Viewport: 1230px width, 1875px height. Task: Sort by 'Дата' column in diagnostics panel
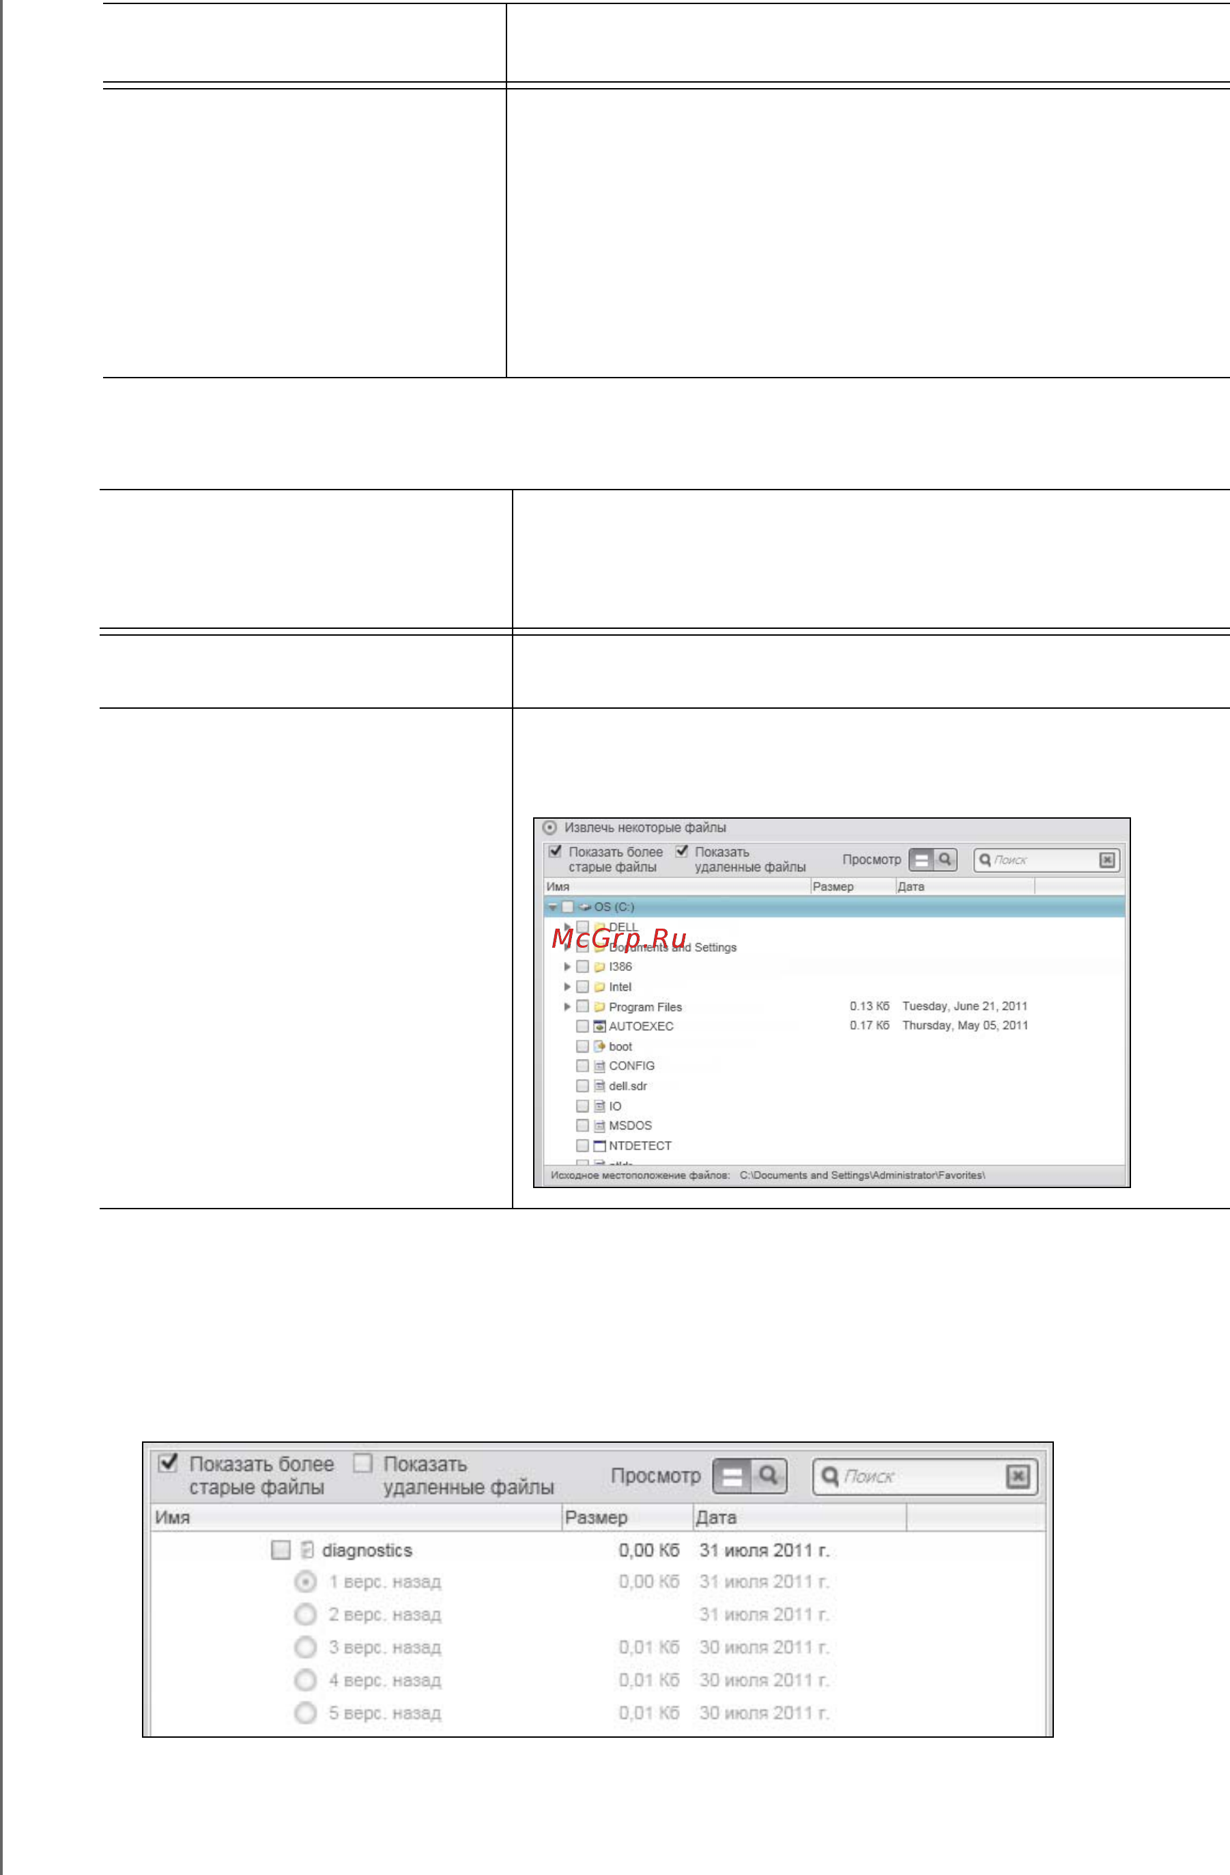(x=799, y=1517)
